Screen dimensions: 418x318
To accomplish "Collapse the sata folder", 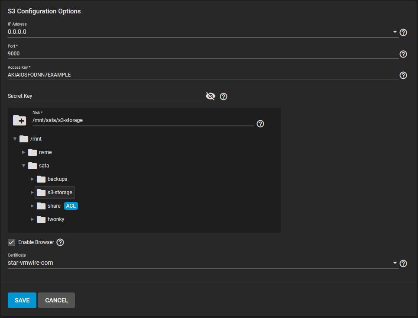I will (24, 166).
